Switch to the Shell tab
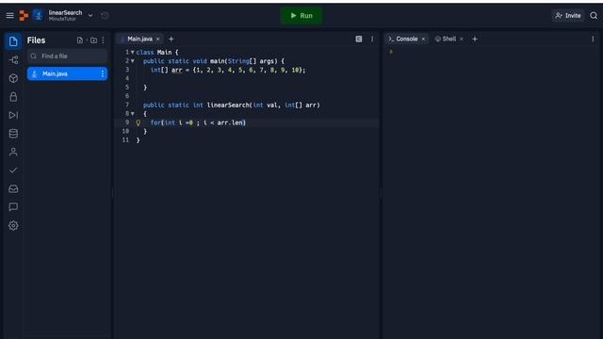This screenshot has width=603, height=339. pyautogui.click(x=446, y=39)
